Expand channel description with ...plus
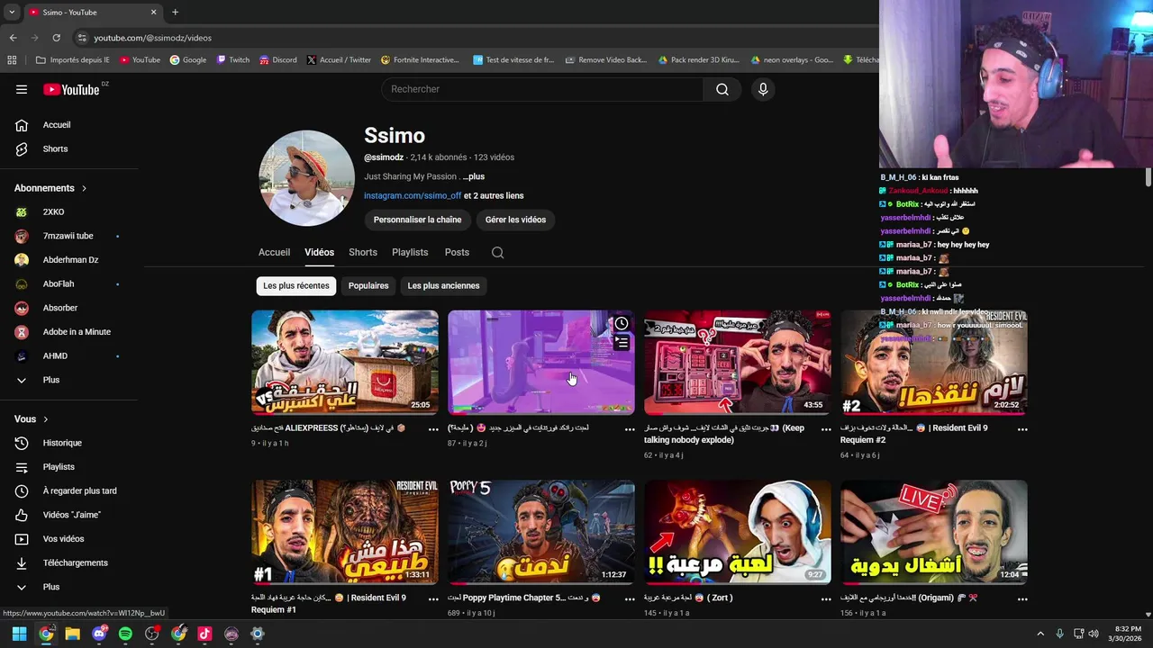 click(474, 176)
